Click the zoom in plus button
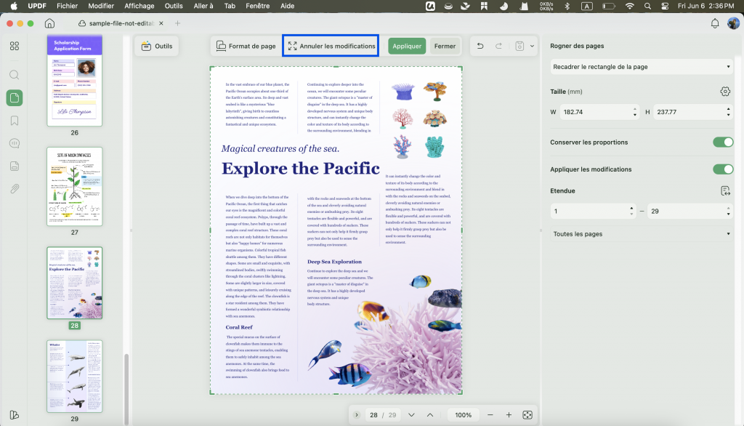 509,415
